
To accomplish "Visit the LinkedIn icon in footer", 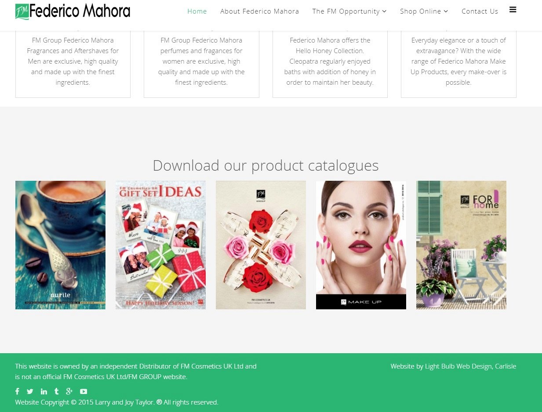I will (x=44, y=391).
